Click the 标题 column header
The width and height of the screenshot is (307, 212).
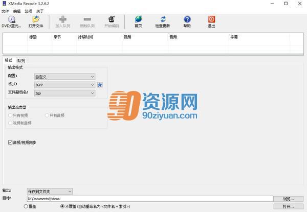40,37
